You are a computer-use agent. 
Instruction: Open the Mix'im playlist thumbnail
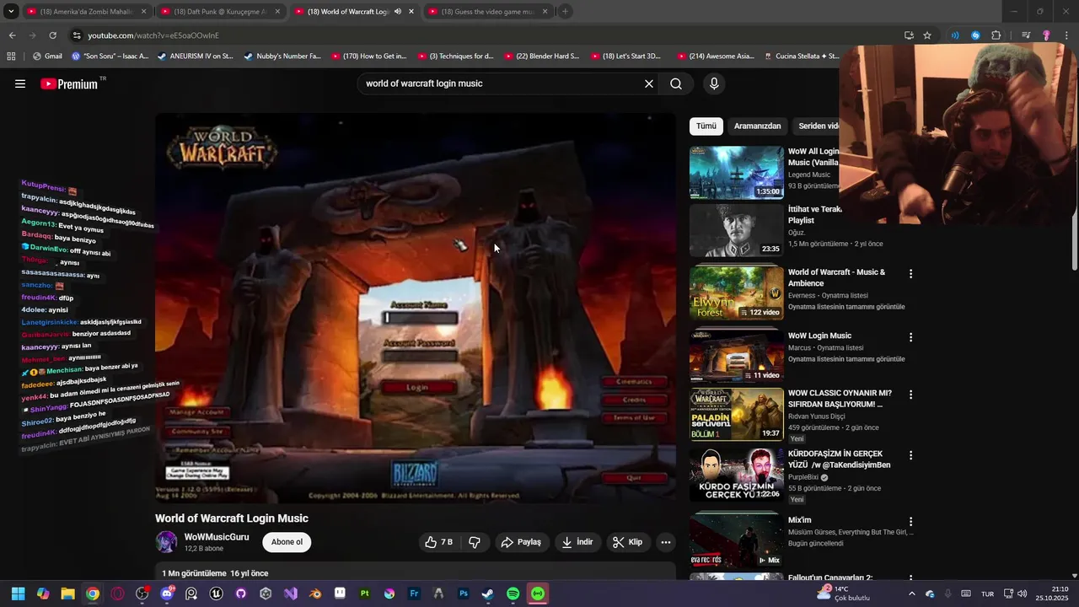pyautogui.click(x=737, y=540)
